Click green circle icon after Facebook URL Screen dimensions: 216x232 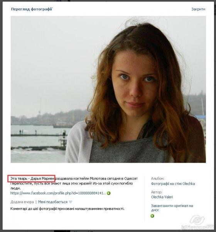click(x=109, y=193)
